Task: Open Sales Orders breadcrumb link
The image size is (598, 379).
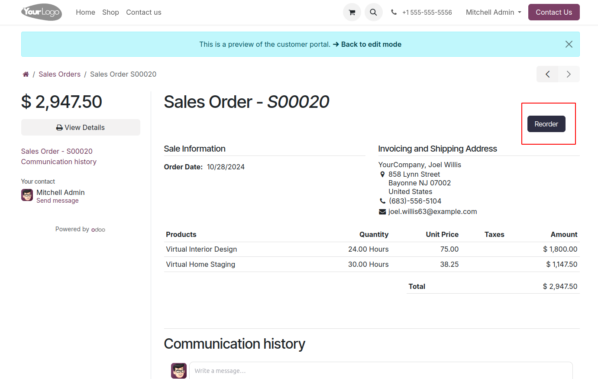Action: (x=59, y=75)
